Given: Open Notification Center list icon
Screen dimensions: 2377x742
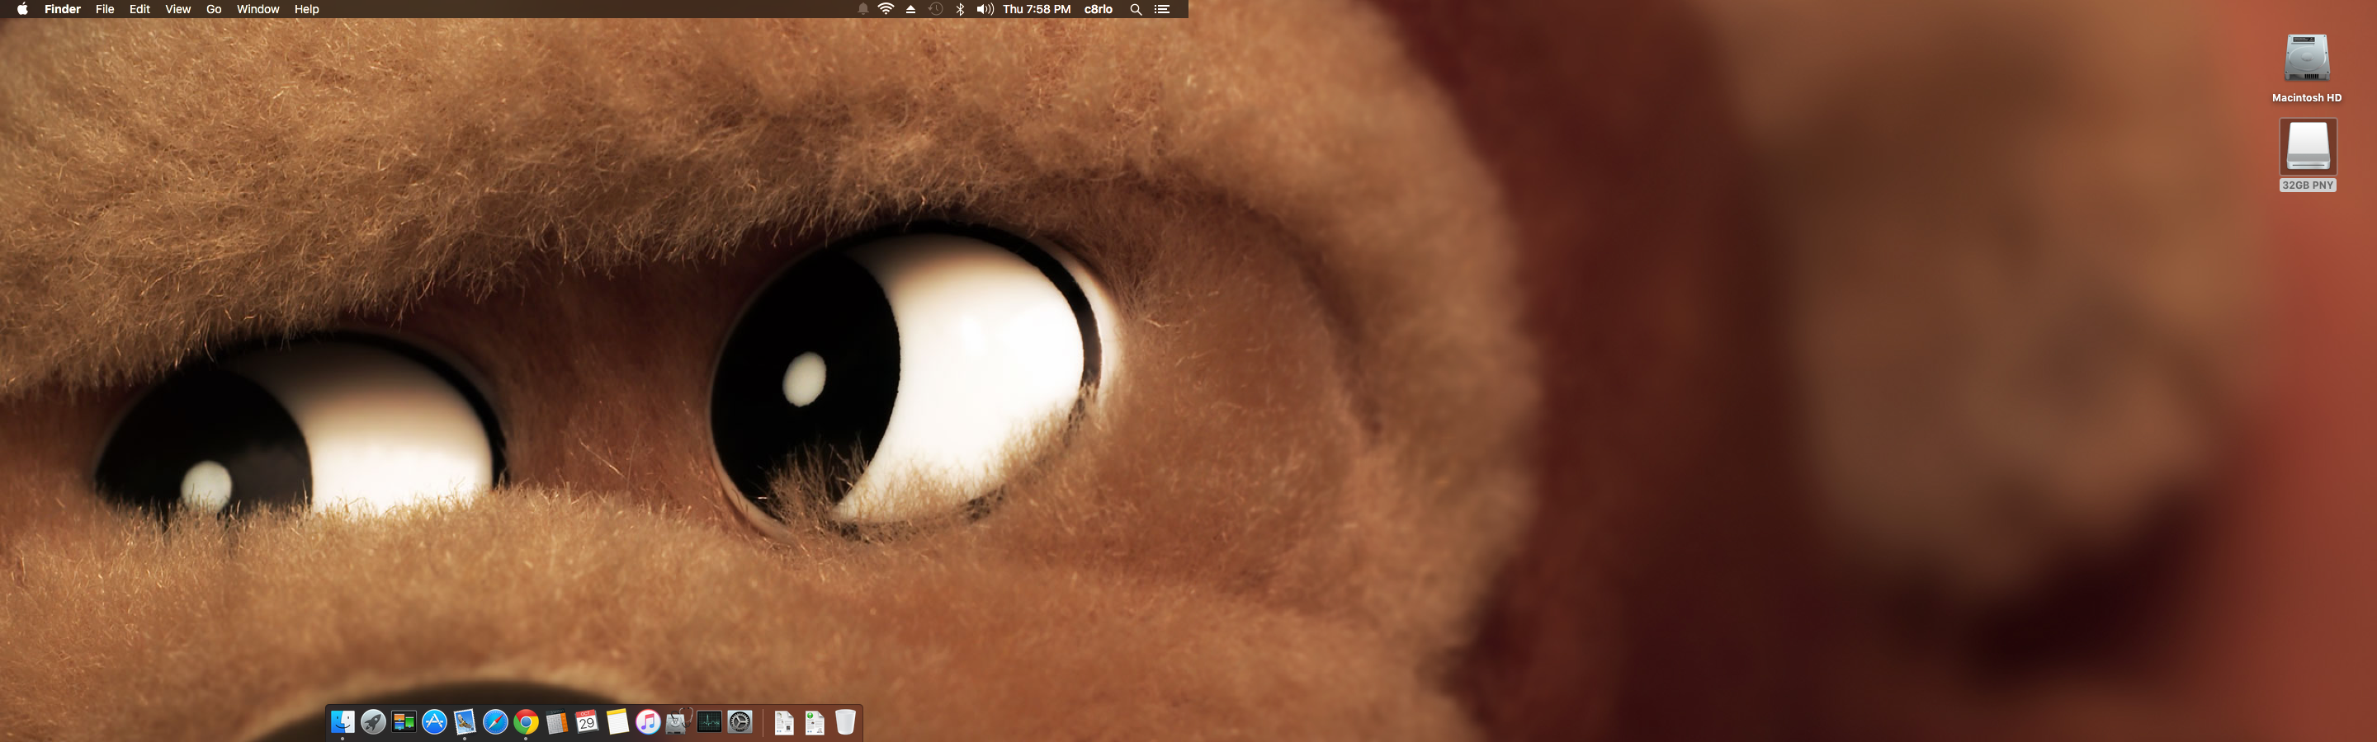Looking at the screenshot, I should [1163, 9].
